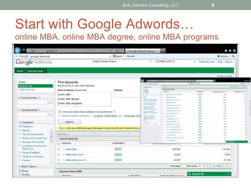Click the browser Forward arrow button
The width and height of the screenshot is (251, 188).
23,50
